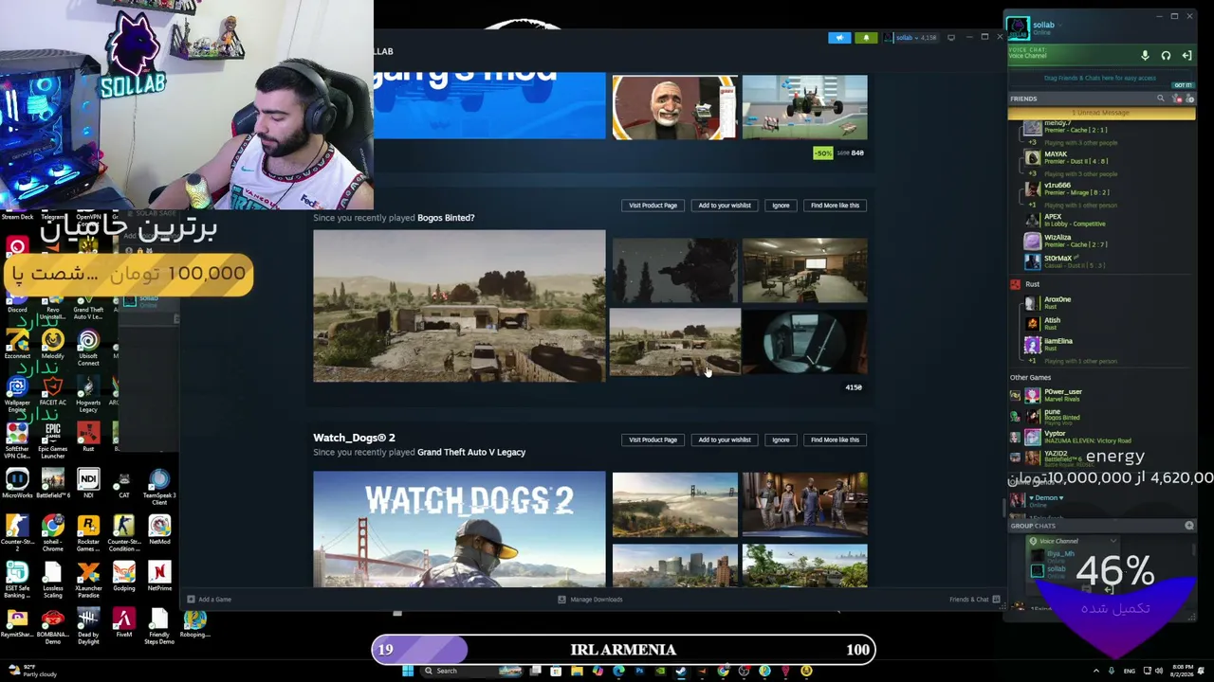Viewport: 1214px width, 682px height.
Task: Open Manage Downloads in Steam
Action: (x=590, y=600)
